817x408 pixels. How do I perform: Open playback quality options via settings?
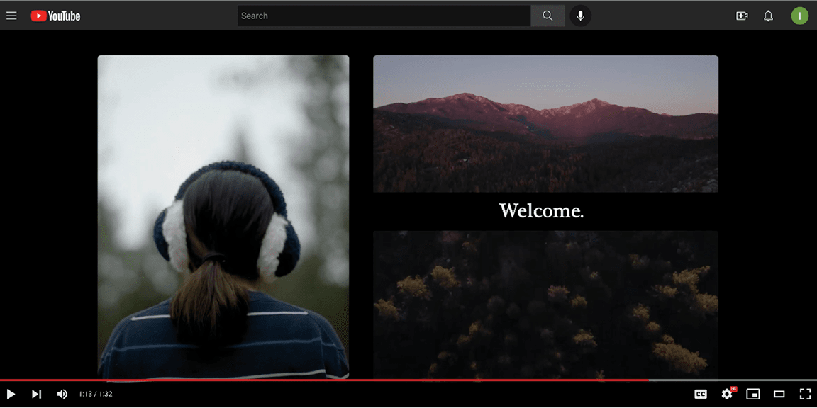pos(727,394)
